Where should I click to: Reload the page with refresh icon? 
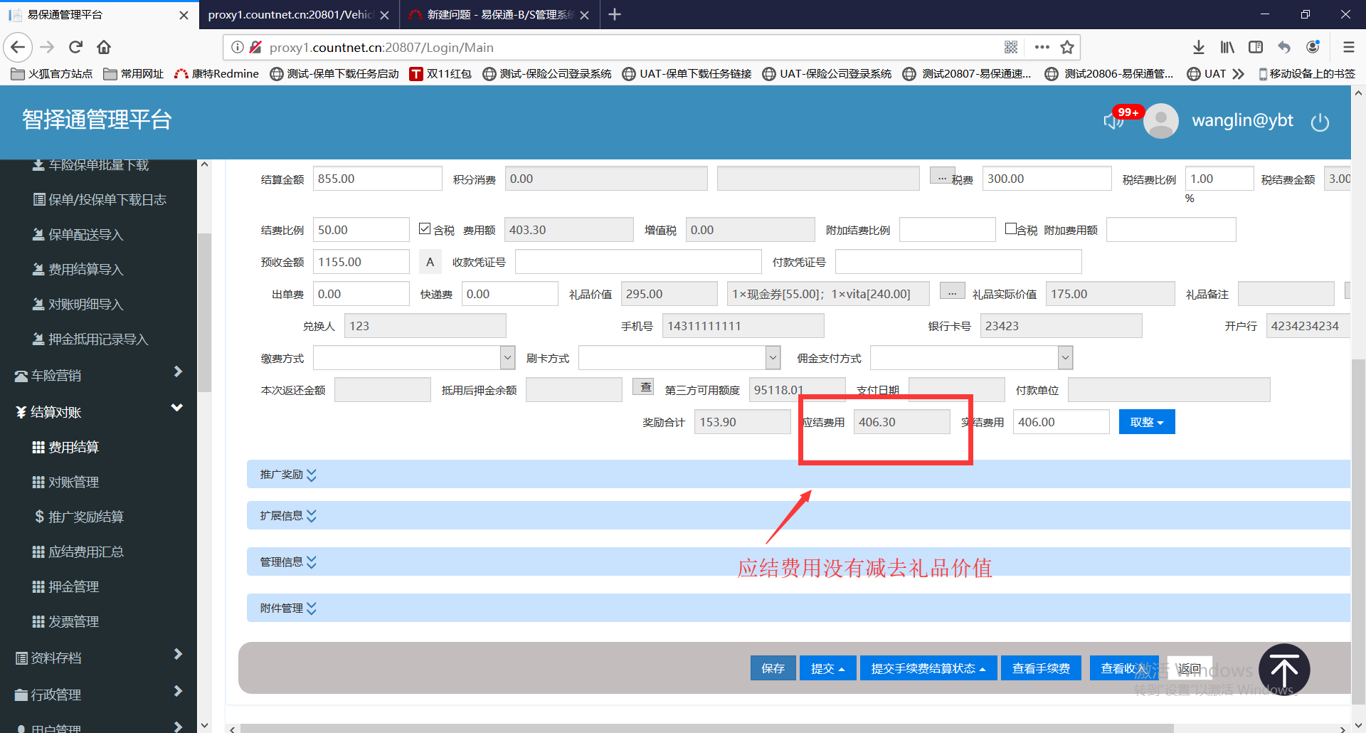tap(75, 48)
